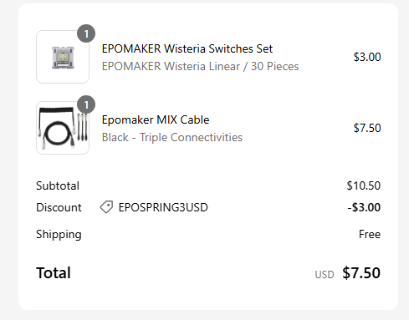
Task: Click the EPOSPRING3USD discount code
Action: point(163,207)
